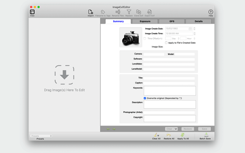Open the GPS tab
The image size is (245, 153).
click(x=172, y=21)
